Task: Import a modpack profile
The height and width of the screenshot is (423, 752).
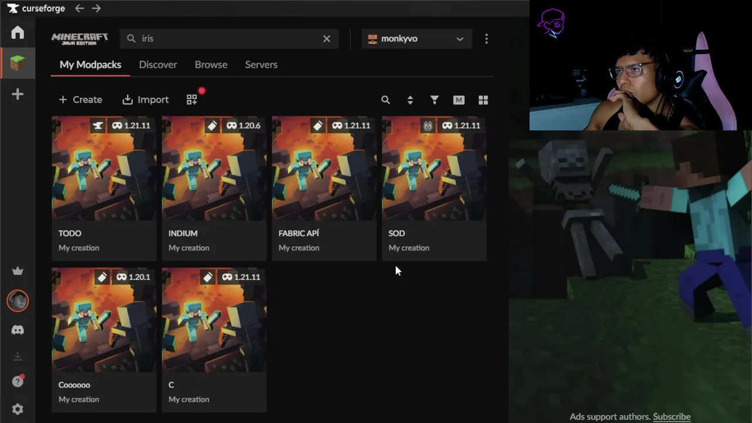Action: click(x=145, y=100)
